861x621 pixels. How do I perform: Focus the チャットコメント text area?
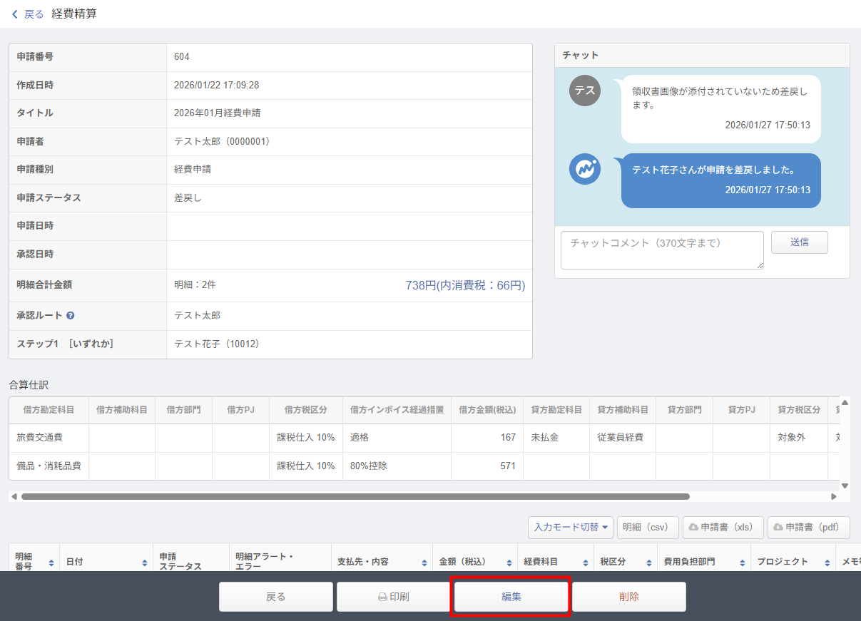661,250
